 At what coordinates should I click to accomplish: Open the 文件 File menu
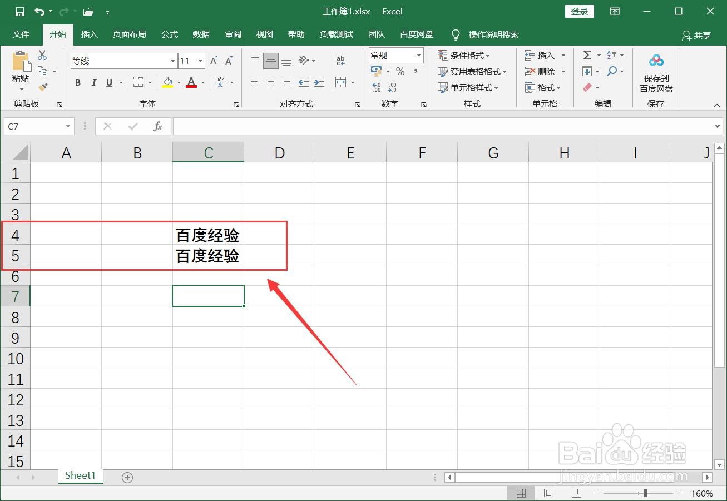coord(21,34)
